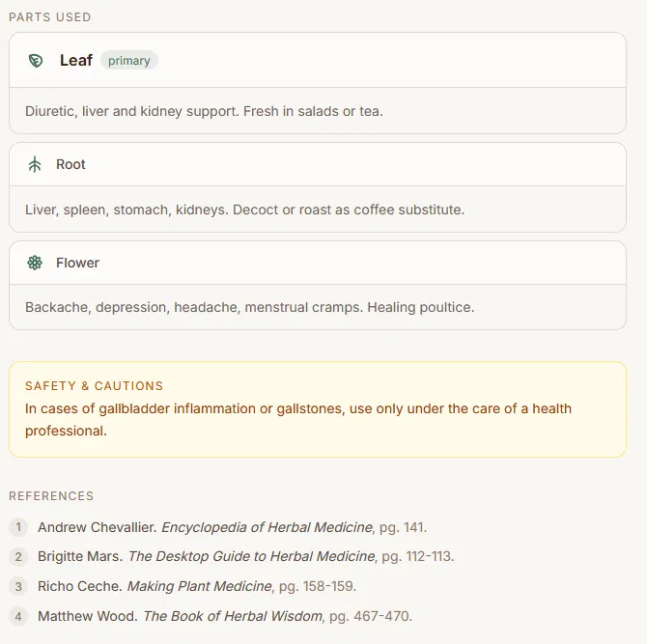This screenshot has height=644, width=647.
Task: Open The Book of Herbal Wisdom reference
Action: 233,616
